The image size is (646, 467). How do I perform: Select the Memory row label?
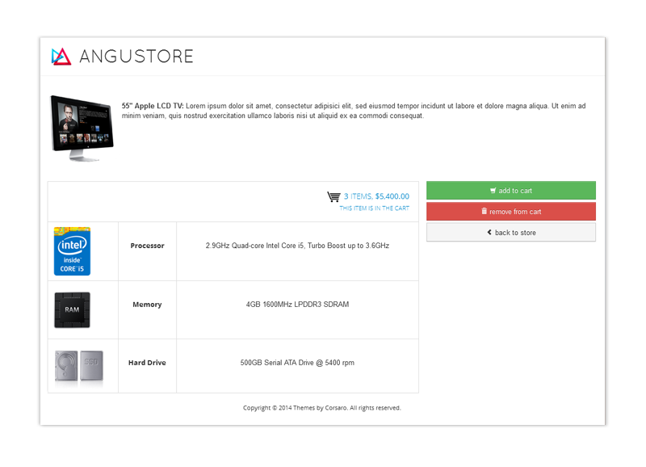147,305
